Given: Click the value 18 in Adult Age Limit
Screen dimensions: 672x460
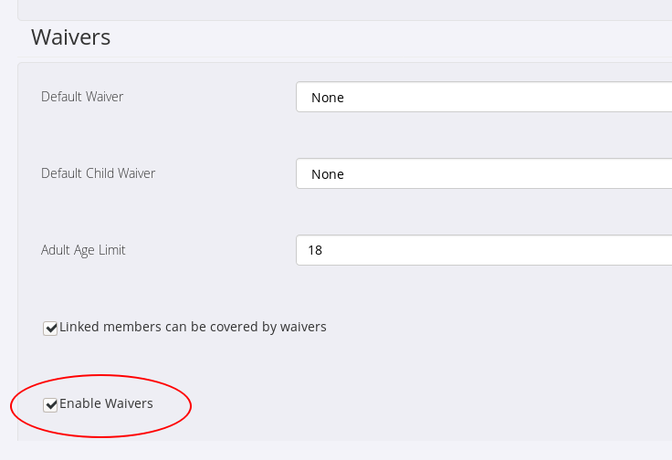Looking at the screenshot, I should (315, 250).
